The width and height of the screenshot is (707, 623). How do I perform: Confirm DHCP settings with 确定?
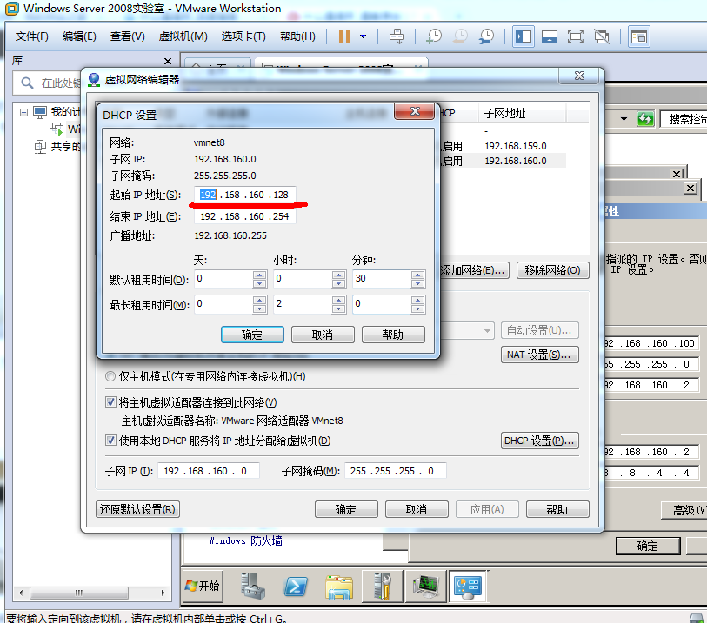(252, 335)
